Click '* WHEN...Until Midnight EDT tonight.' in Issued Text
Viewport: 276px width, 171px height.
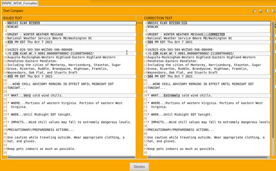point(40,114)
